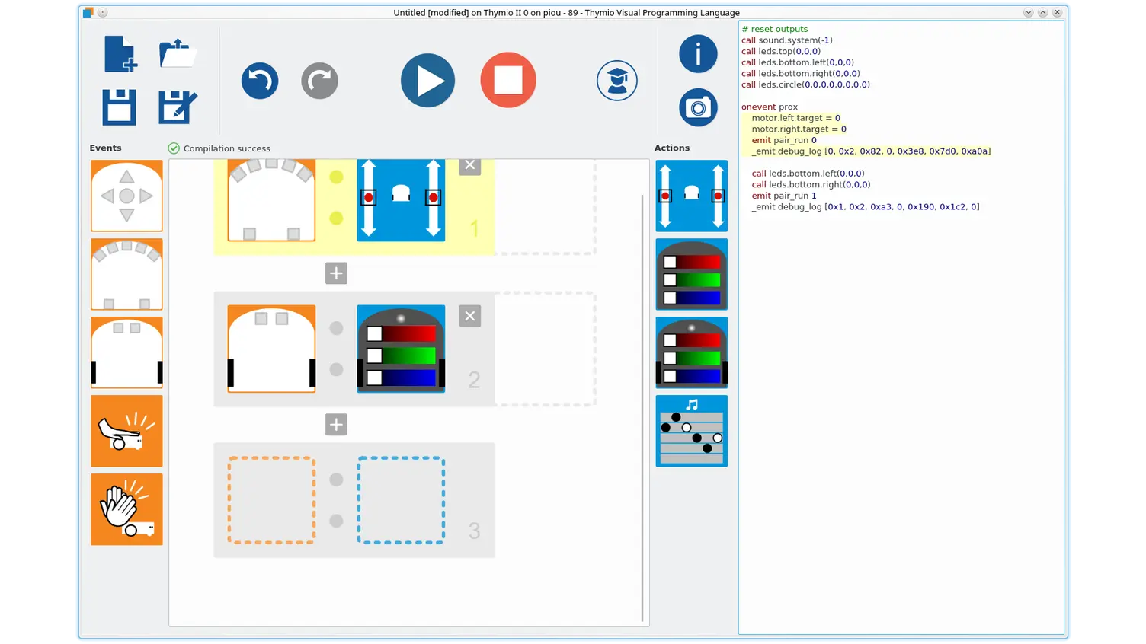Click the New file icon
The height and width of the screenshot is (644, 1146).
pos(120,54)
